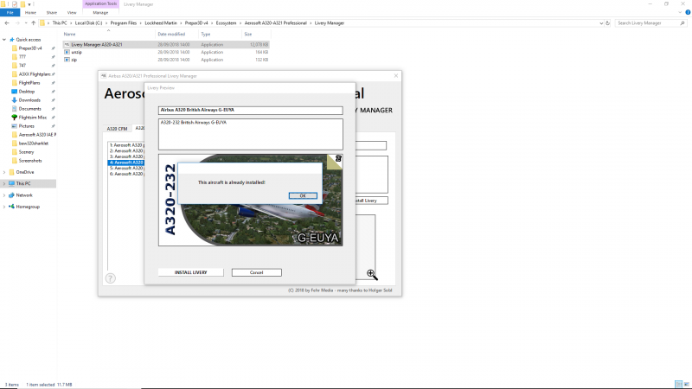This screenshot has width=692, height=389.
Task: Open the File tab in Explorer
Action: coord(10,12)
